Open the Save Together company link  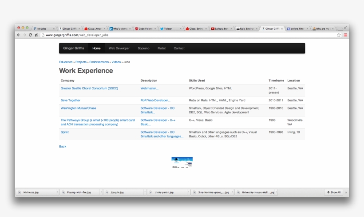pyautogui.click(x=70, y=100)
